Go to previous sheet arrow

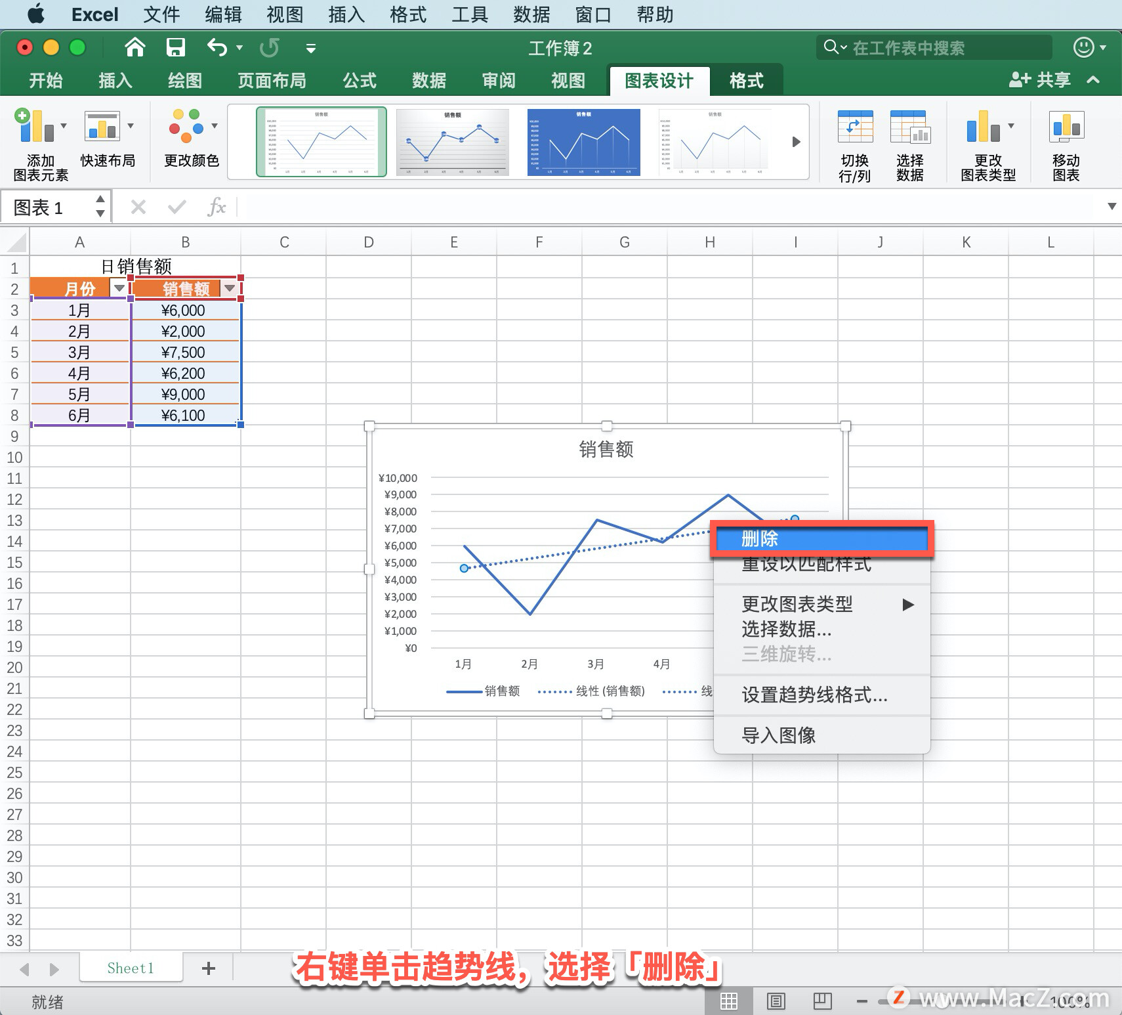pos(25,969)
